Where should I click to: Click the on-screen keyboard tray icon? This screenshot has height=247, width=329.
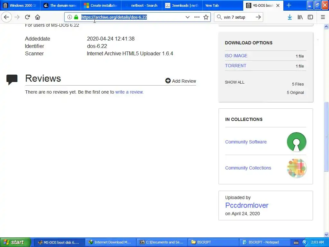(x=296, y=242)
